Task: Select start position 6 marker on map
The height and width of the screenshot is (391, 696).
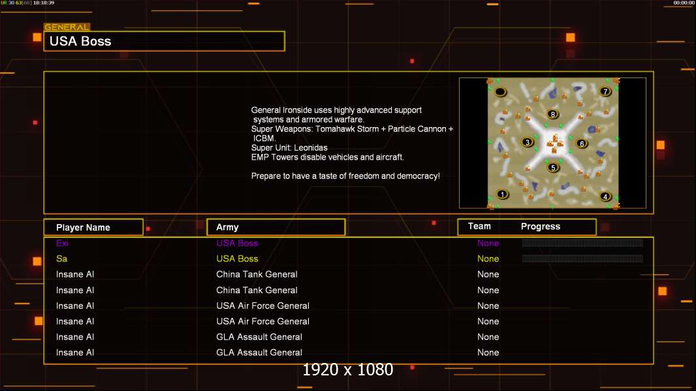Action: (582, 143)
